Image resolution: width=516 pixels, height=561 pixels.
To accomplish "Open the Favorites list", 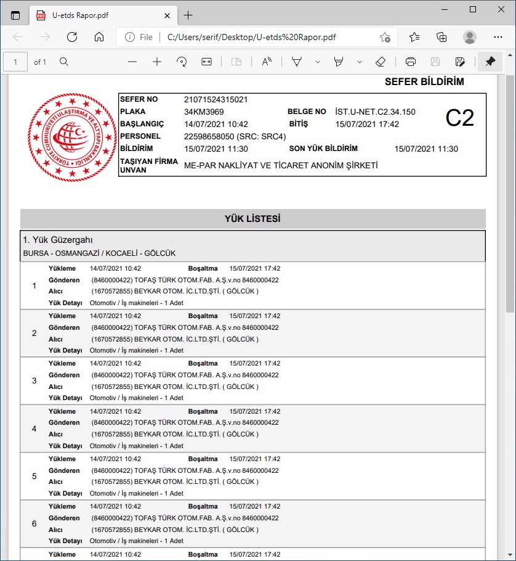I will point(414,37).
